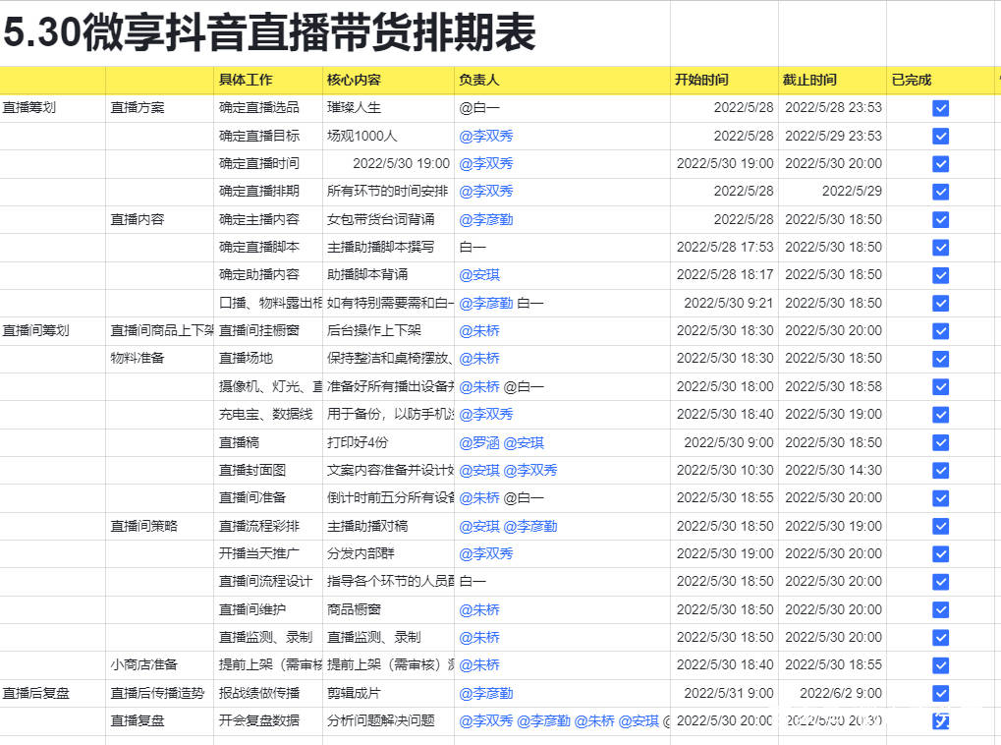Toggle checkbox for 充电宝、数据线 row
This screenshot has height=745, width=1001.
point(940,415)
